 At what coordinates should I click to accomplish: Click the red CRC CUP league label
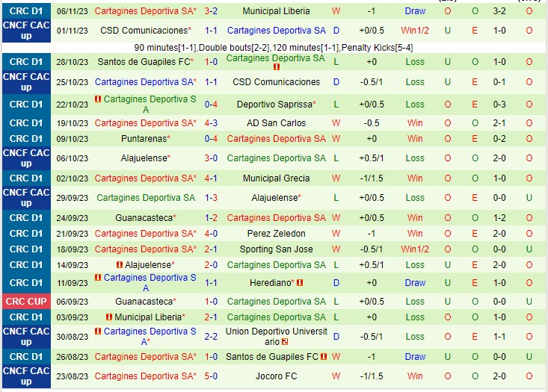[x=26, y=301]
